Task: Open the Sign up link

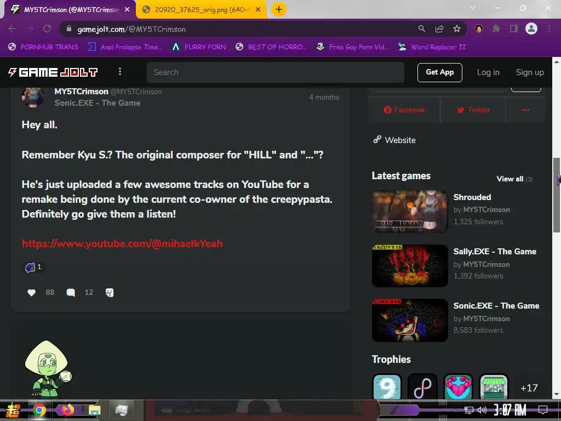Action: [x=530, y=72]
